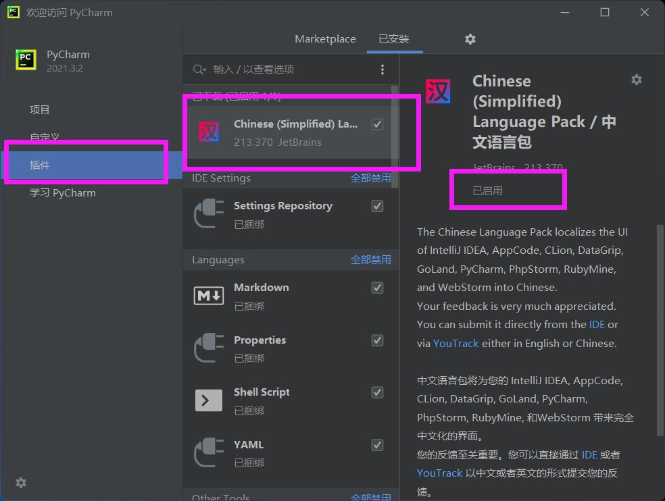The width and height of the screenshot is (665, 501).
Task: Uncheck the Settings Repository plugin
Action: click(x=378, y=206)
